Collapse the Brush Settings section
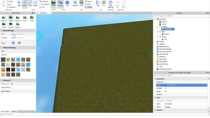The width and height of the screenshot is (210, 118). [x=2, y=30]
